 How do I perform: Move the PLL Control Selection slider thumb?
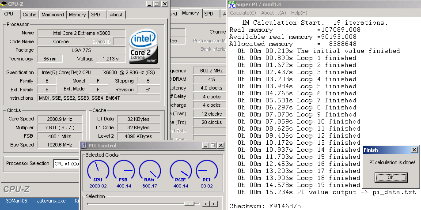[x=190, y=204]
